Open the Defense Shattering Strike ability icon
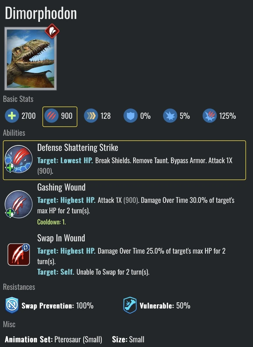The image size is (253, 347). pyautogui.click(x=18, y=159)
